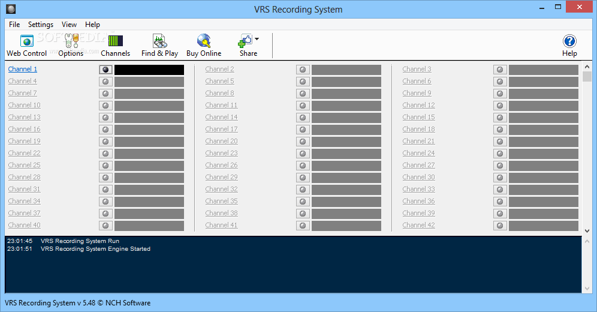Expand the Share dropdown arrow
Viewport: 597px width, 312px height.
coord(257,39)
